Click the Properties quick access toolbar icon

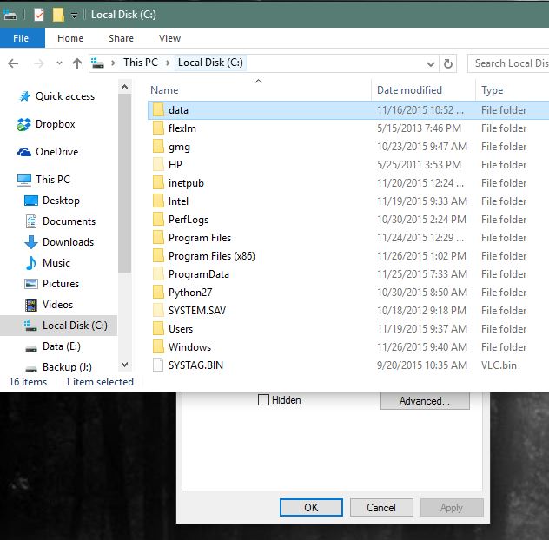coord(39,15)
